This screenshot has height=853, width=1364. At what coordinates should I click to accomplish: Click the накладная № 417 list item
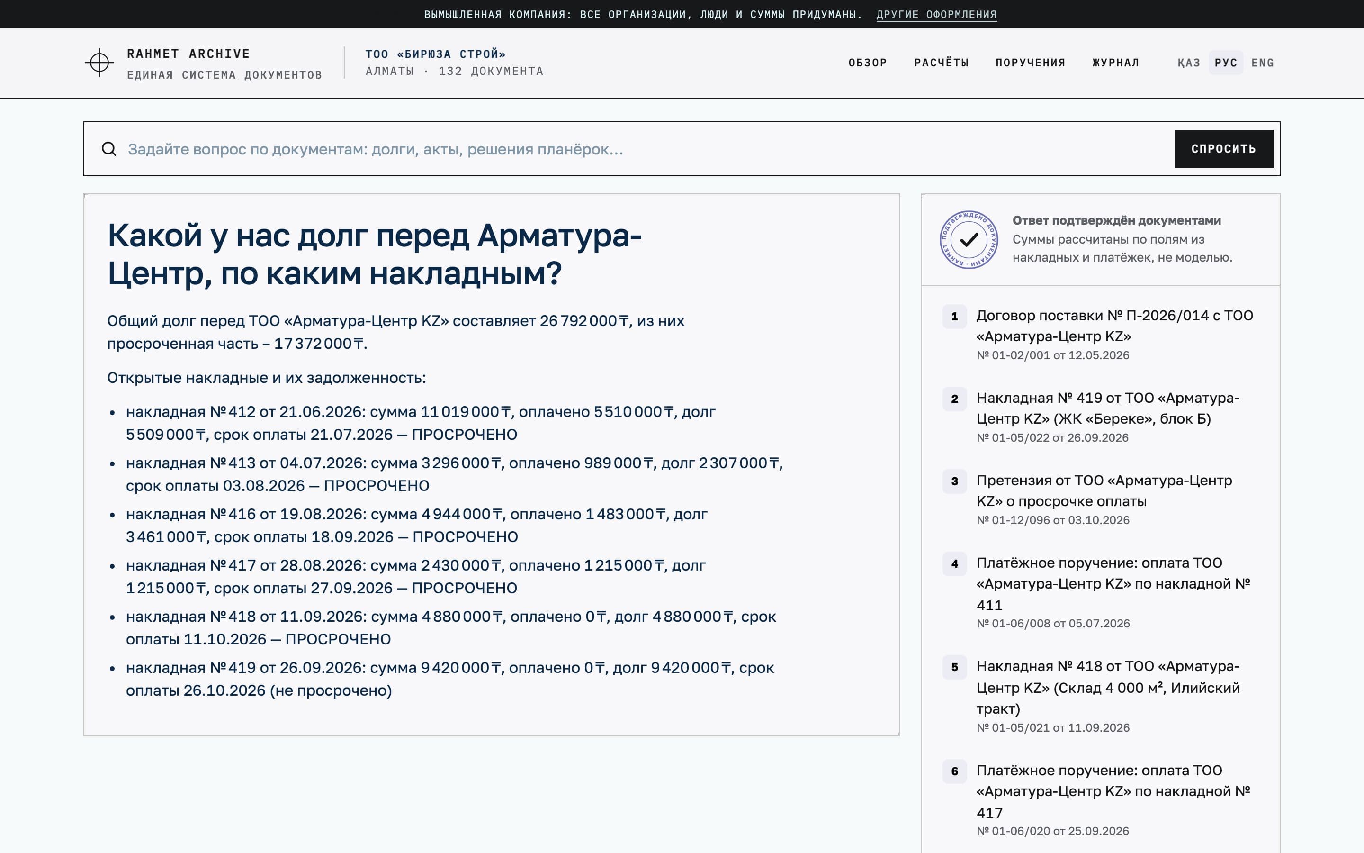click(x=416, y=577)
